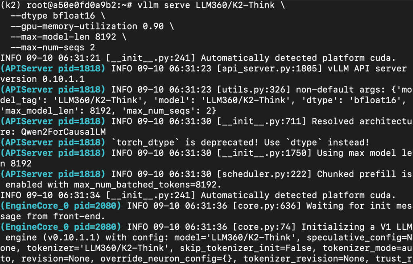The image size is (413, 264).
Task: Click the [core.py:636] source reference
Action: pos(267,206)
